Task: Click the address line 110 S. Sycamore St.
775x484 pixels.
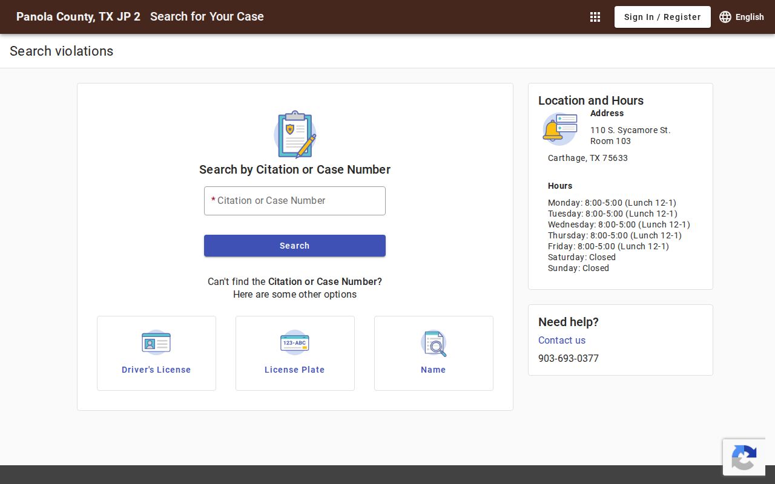Action: click(630, 130)
